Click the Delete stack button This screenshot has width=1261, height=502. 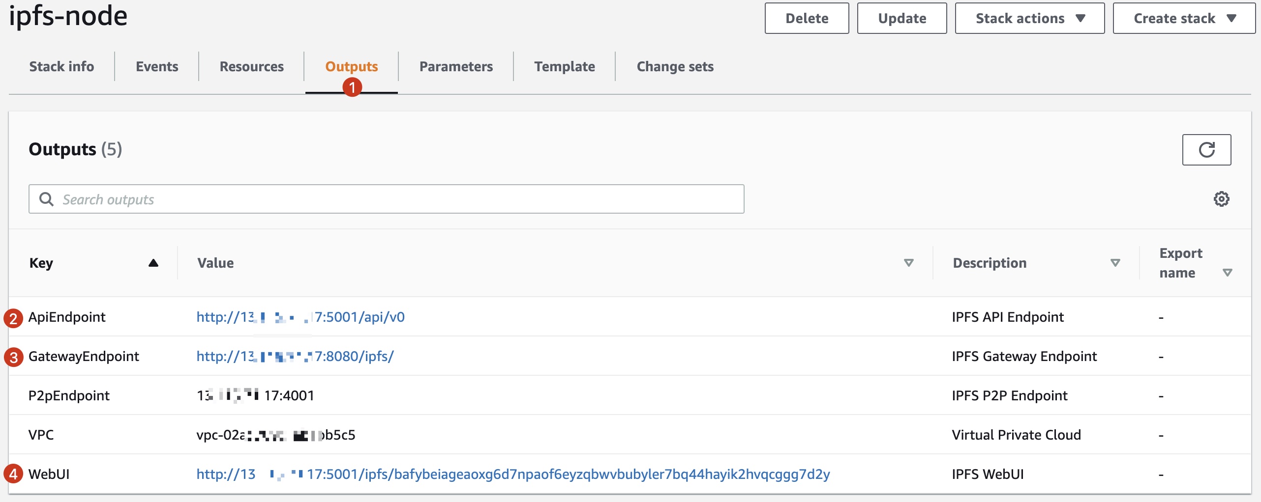807,18
